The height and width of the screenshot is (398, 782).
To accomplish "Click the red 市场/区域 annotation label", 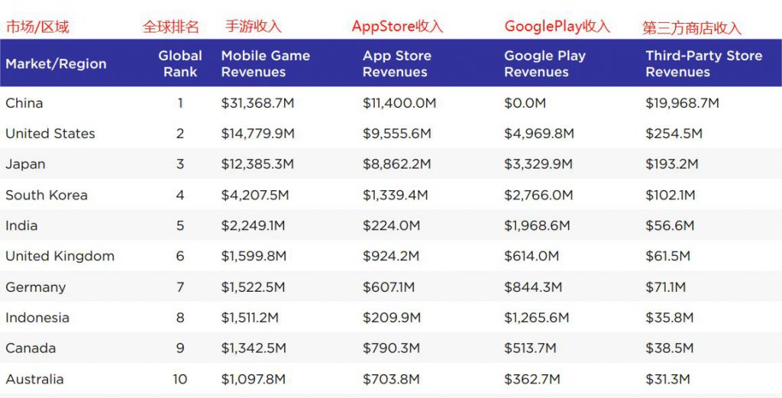I will pyautogui.click(x=37, y=28).
